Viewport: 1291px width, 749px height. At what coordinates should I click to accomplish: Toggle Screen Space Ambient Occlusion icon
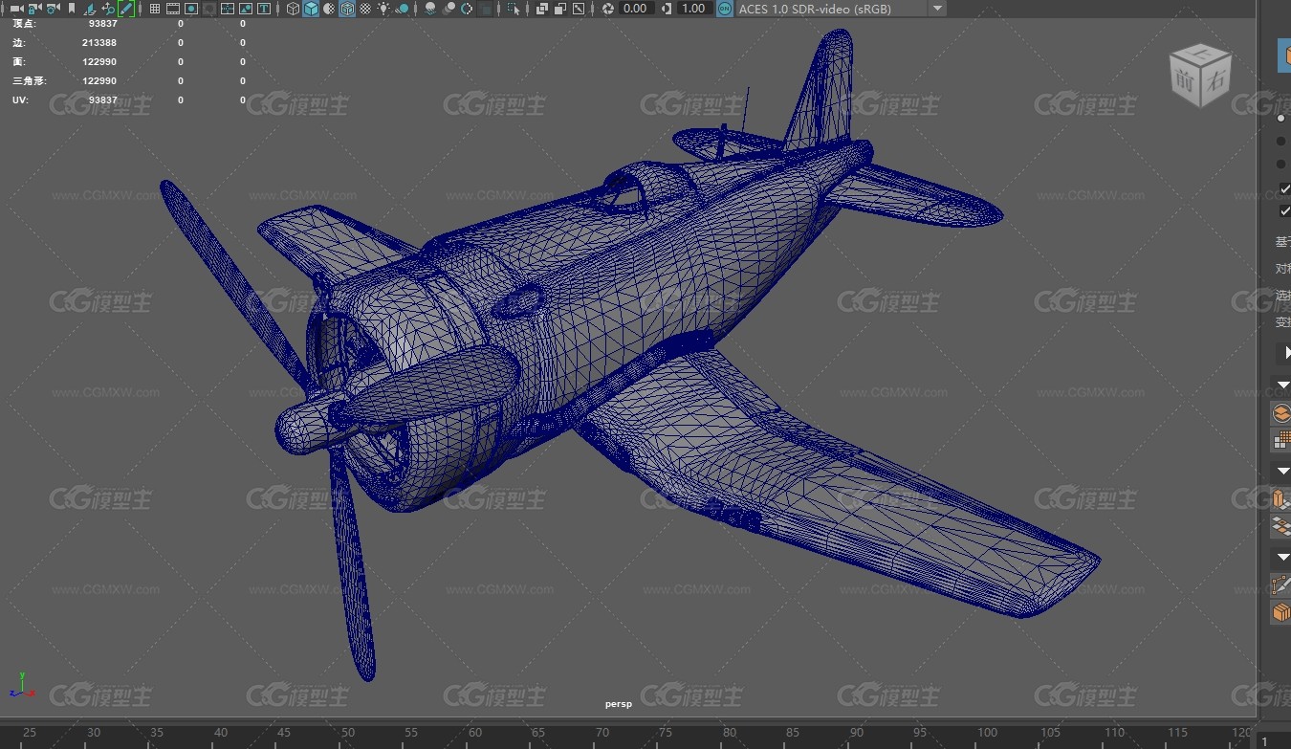tap(430, 9)
